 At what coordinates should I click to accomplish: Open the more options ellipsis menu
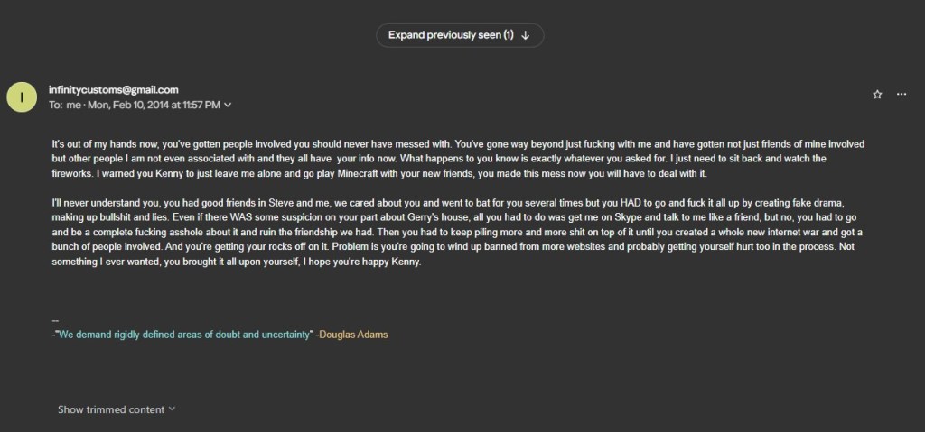[901, 94]
